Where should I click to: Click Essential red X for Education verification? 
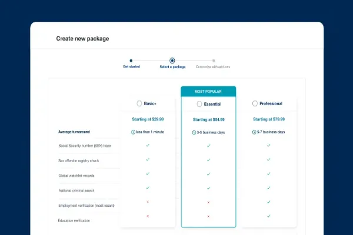(x=208, y=216)
